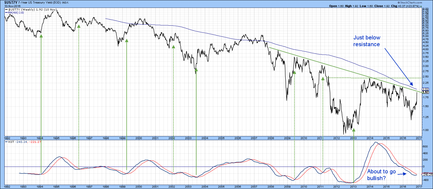
Task: Click the 1.92 last price tag
Action: (x=426, y=92)
